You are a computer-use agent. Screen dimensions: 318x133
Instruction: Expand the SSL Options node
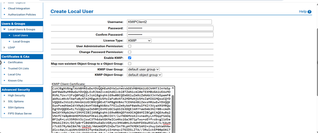(4, 102)
